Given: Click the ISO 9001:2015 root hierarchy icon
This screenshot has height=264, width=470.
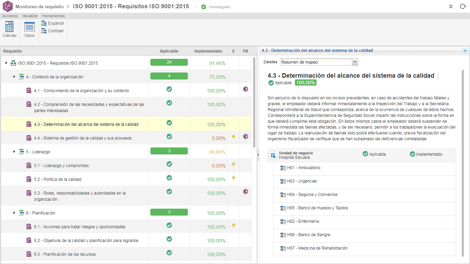Looking at the screenshot, I should pos(13,63).
